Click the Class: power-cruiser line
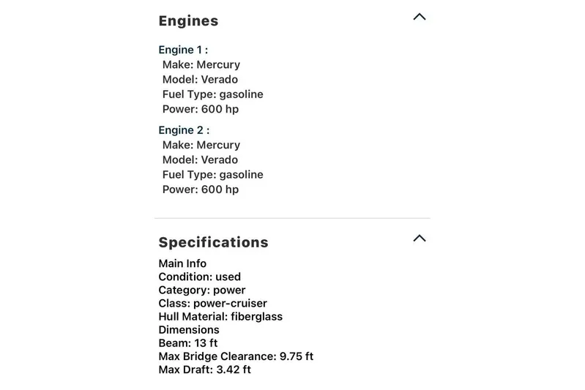The width and height of the screenshot is (585, 390). [x=212, y=304]
